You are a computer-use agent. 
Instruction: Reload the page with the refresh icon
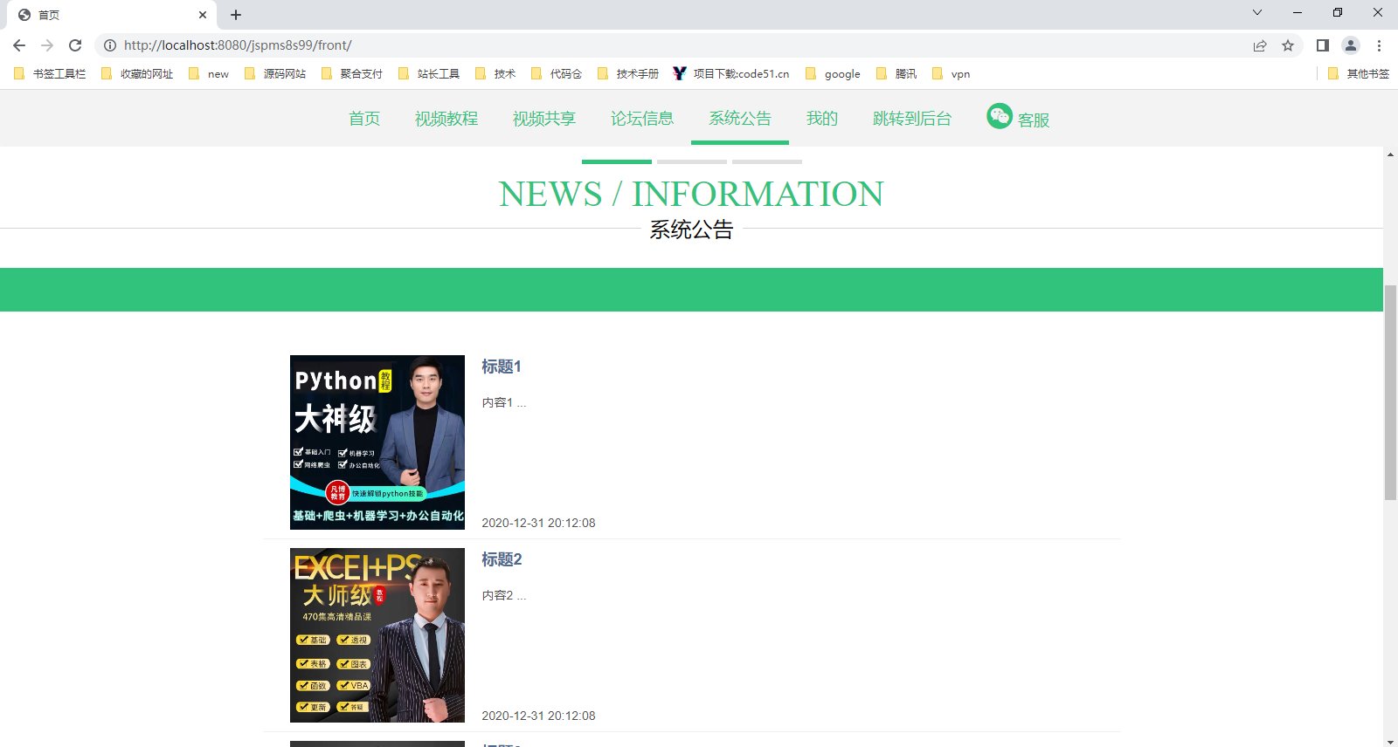(75, 45)
